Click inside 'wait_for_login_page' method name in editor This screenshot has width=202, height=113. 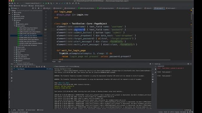[x=74, y=51]
